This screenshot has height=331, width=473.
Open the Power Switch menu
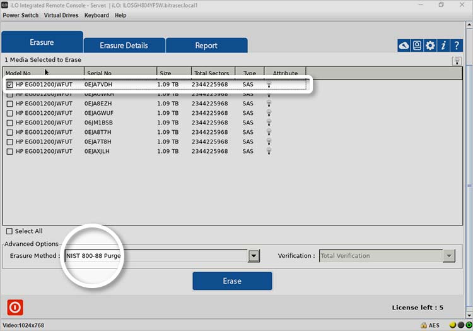[x=21, y=15]
